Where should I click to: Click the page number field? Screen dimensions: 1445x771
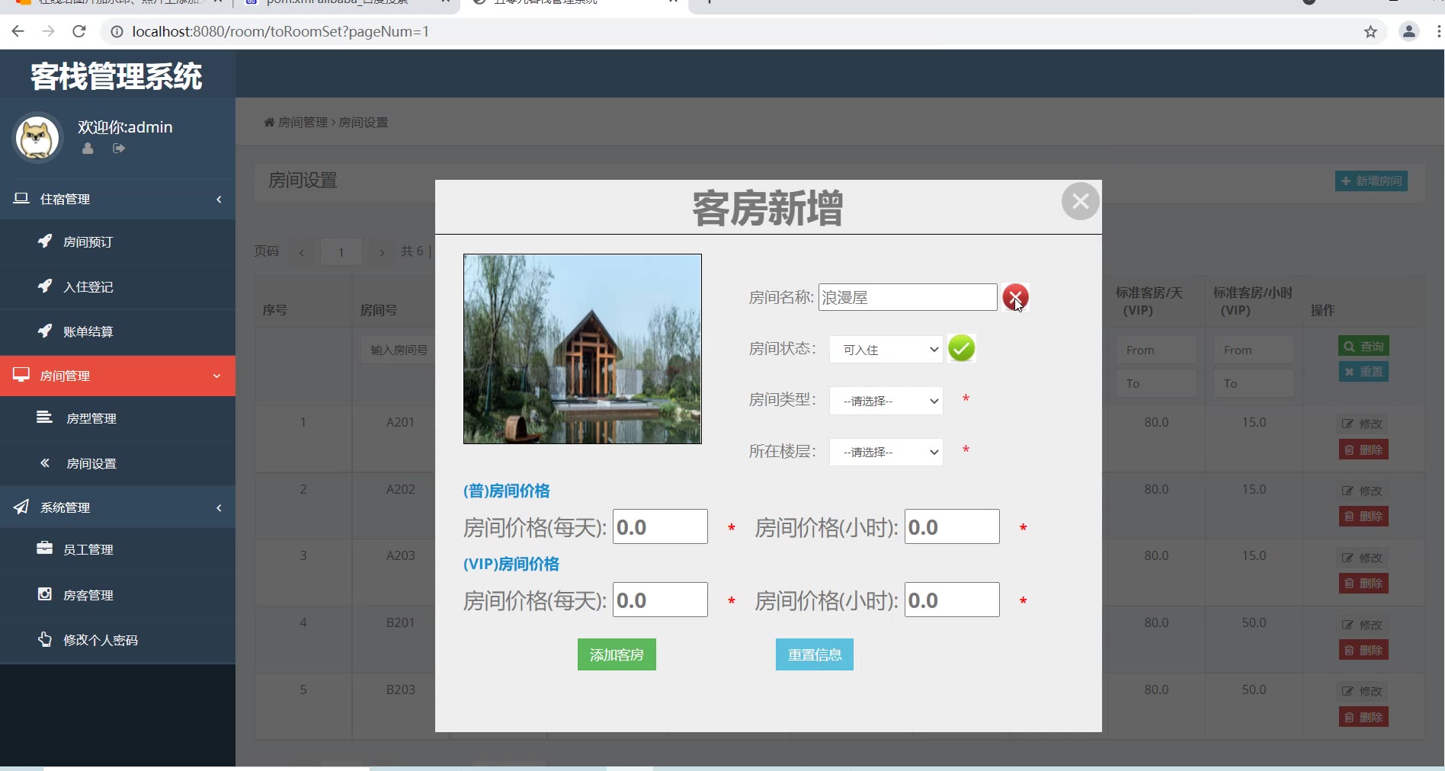pos(341,251)
